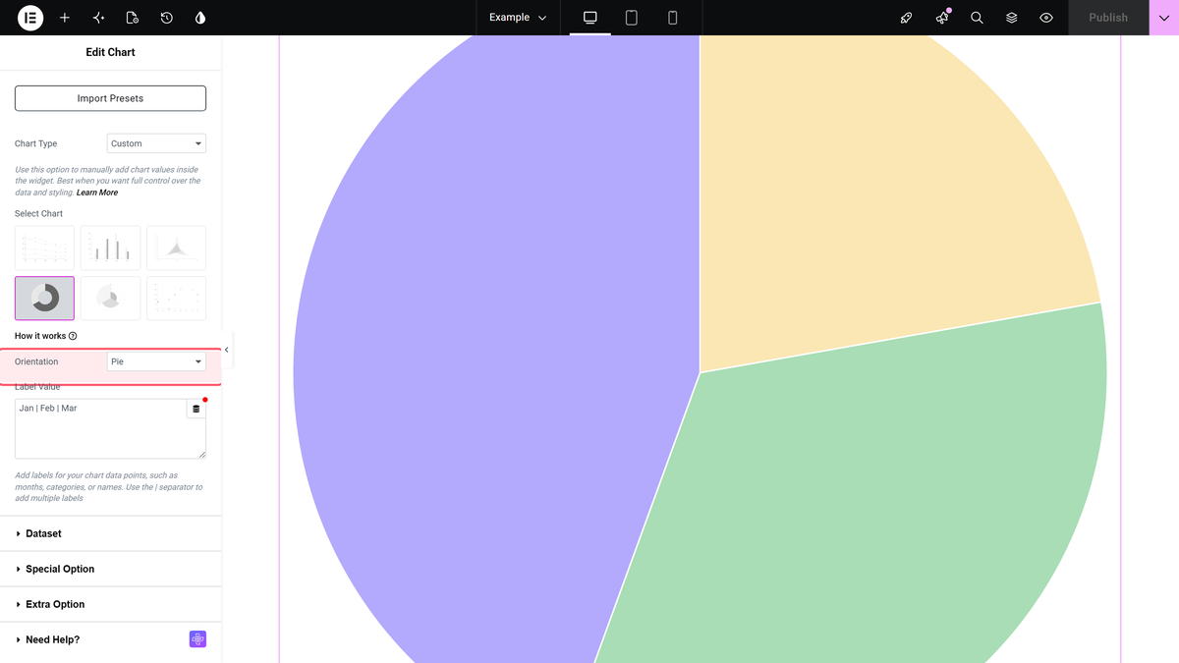Open the Elementor logo menu

coord(30,18)
